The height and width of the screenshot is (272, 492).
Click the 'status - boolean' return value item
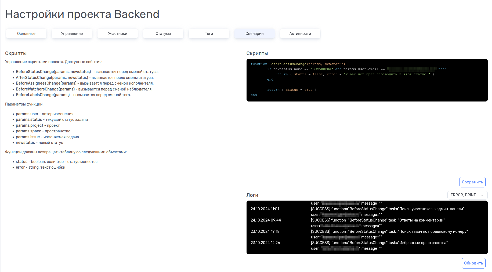tap(57, 162)
